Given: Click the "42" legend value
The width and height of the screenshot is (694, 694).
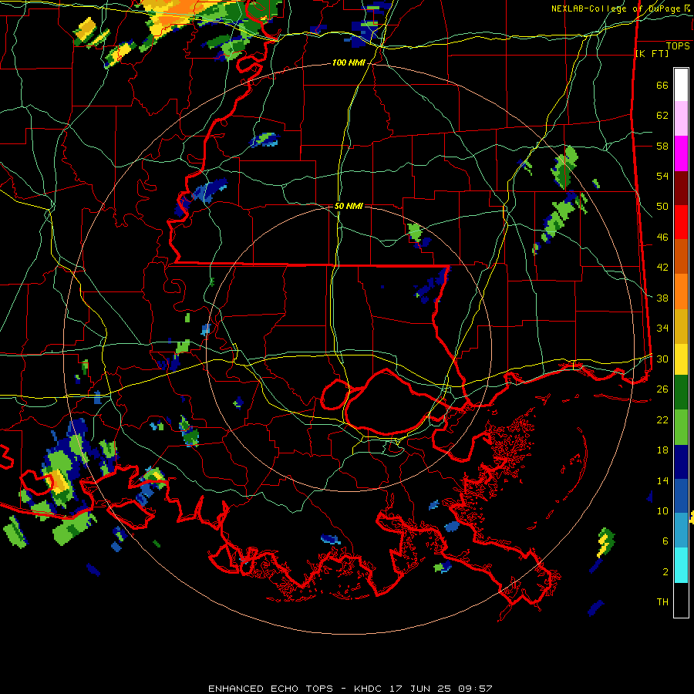Looking at the screenshot, I should tap(662, 268).
